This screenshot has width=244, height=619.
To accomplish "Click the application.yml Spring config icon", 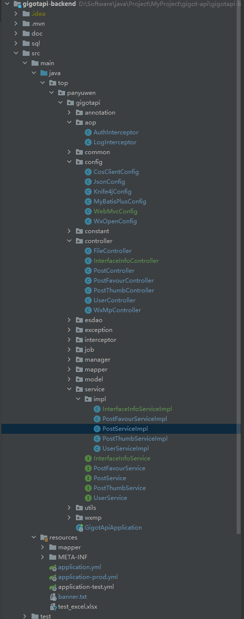I will click(53, 567).
